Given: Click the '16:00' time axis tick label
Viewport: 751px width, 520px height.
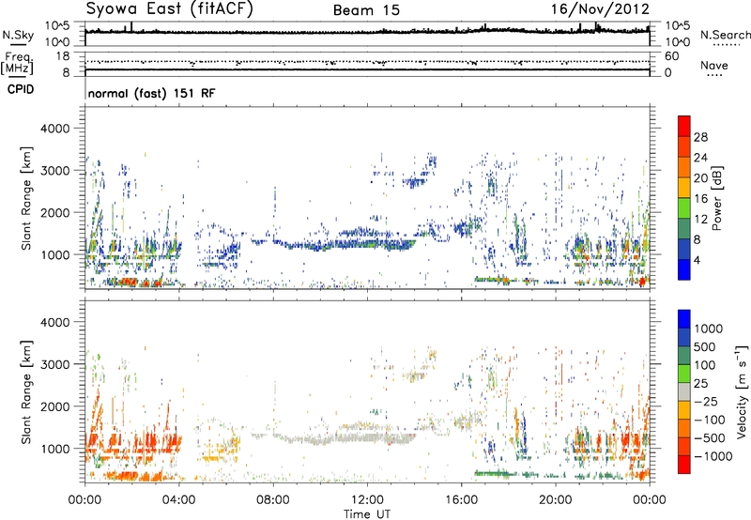Looking at the screenshot, I should pyautogui.click(x=461, y=500).
